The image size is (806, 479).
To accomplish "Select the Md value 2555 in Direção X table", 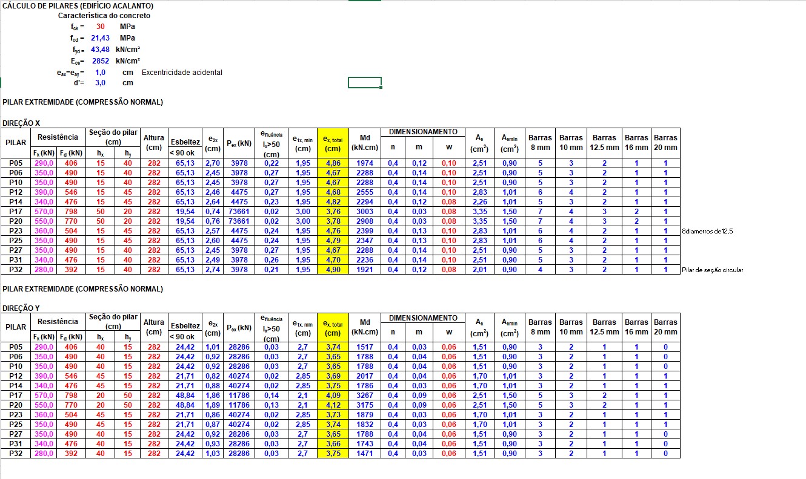I will tap(365, 192).
